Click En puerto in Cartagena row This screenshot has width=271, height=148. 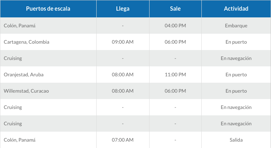point(236,42)
